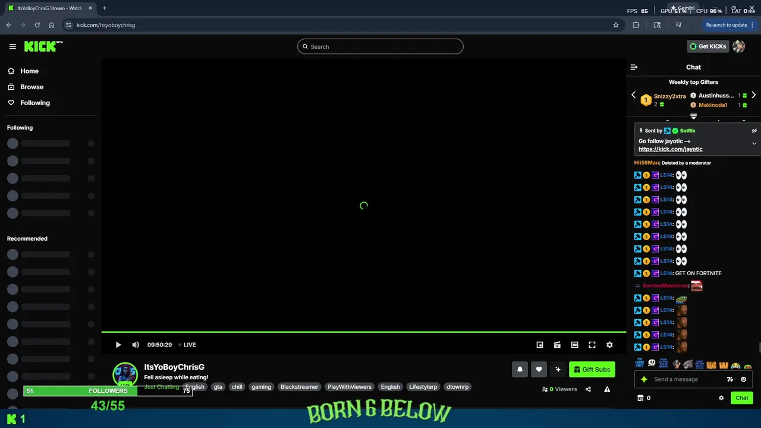Bookmark this page with the star icon
This screenshot has width=761, height=428.
[616, 25]
